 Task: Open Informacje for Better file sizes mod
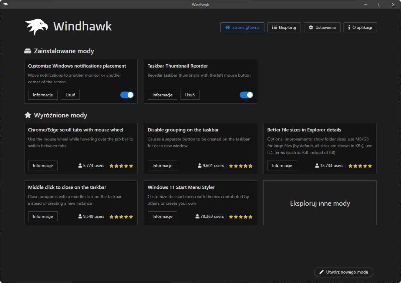[282, 166]
